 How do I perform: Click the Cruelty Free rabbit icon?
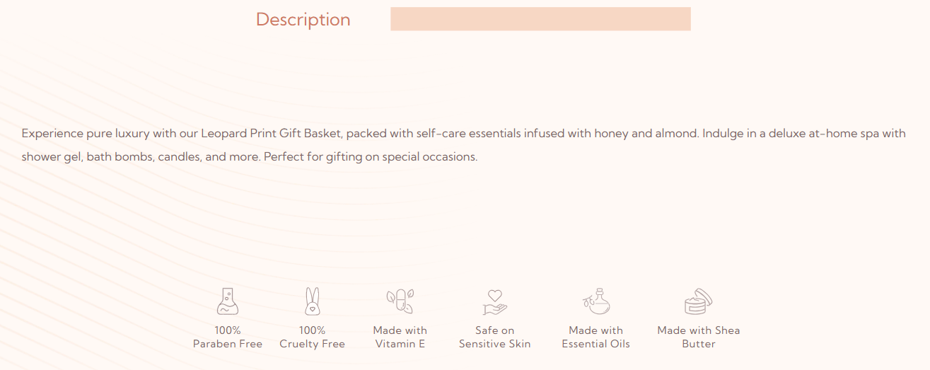pos(312,301)
